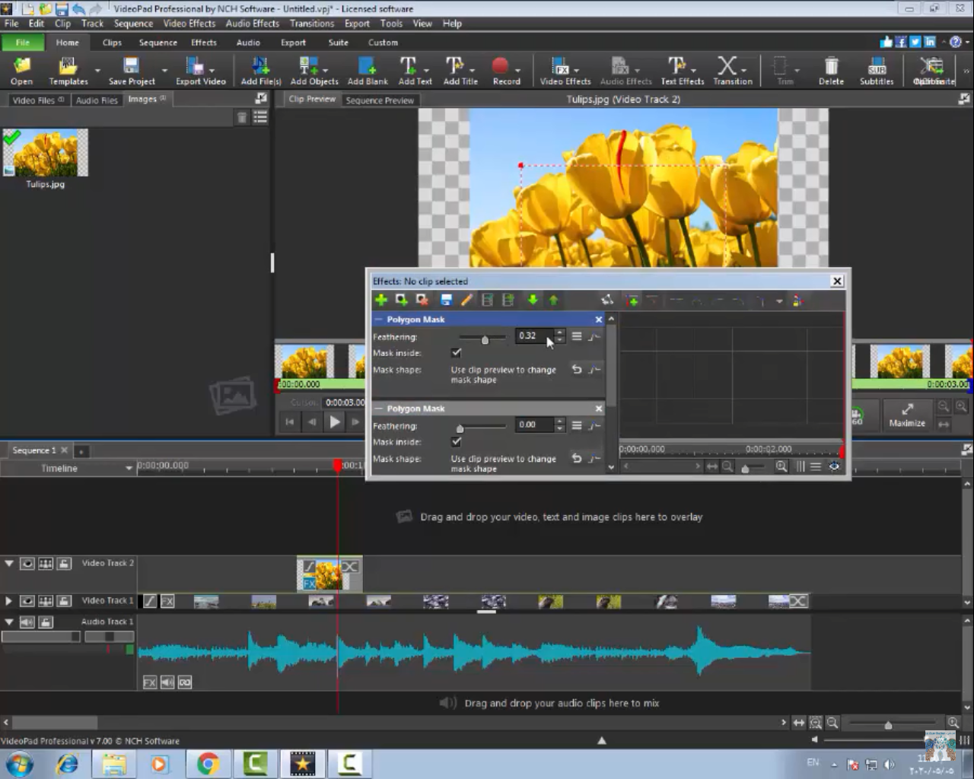Expand Video Track 1 with its triangle

point(9,601)
